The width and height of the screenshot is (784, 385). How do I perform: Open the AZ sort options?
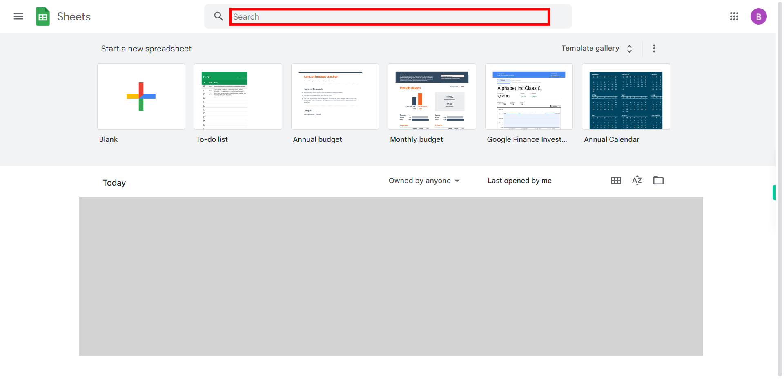point(637,180)
